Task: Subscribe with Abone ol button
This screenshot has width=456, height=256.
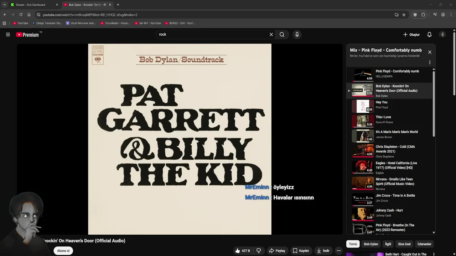Action: [63, 251]
